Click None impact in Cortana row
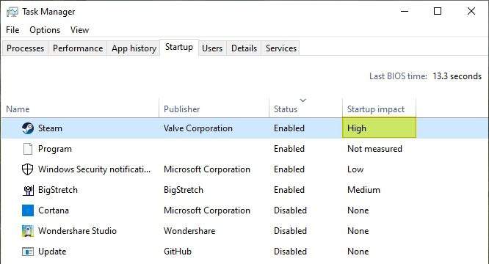Viewport: 489px width, 264px height. [358, 210]
